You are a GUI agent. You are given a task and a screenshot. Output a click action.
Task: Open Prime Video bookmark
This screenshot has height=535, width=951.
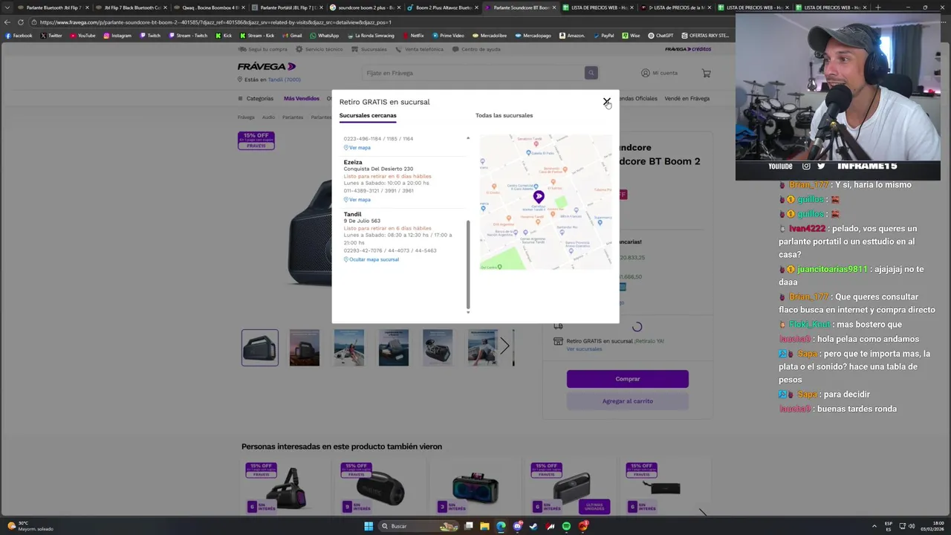pyautogui.click(x=448, y=35)
